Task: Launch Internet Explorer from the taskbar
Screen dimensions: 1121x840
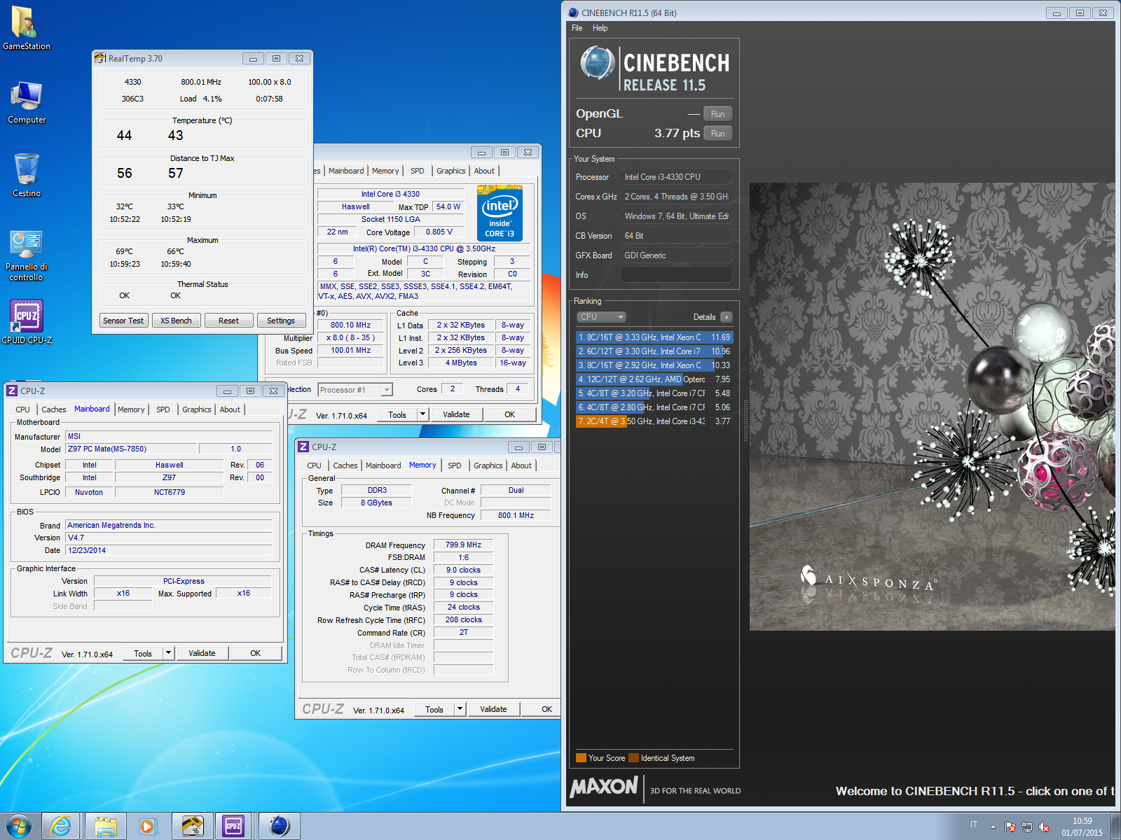Action: tap(62, 827)
